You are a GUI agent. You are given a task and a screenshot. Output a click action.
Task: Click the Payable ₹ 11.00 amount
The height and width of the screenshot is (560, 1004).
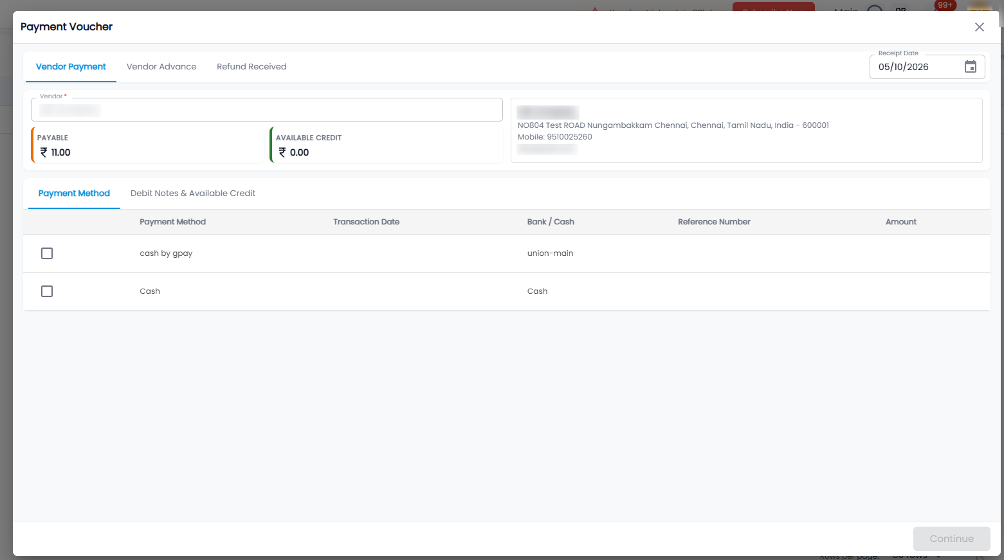(55, 152)
